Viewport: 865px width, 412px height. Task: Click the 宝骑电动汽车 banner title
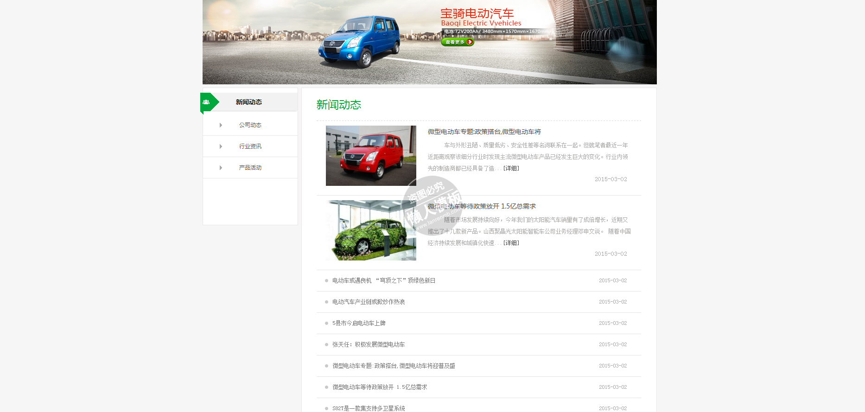pyautogui.click(x=477, y=13)
